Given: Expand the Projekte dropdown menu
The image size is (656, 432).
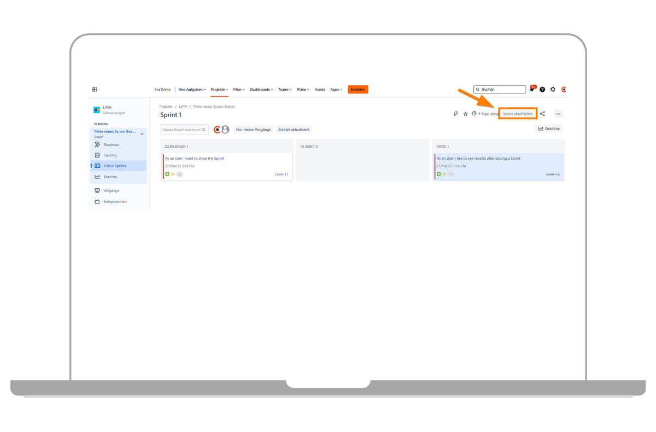Looking at the screenshot, I should (219, 90).
